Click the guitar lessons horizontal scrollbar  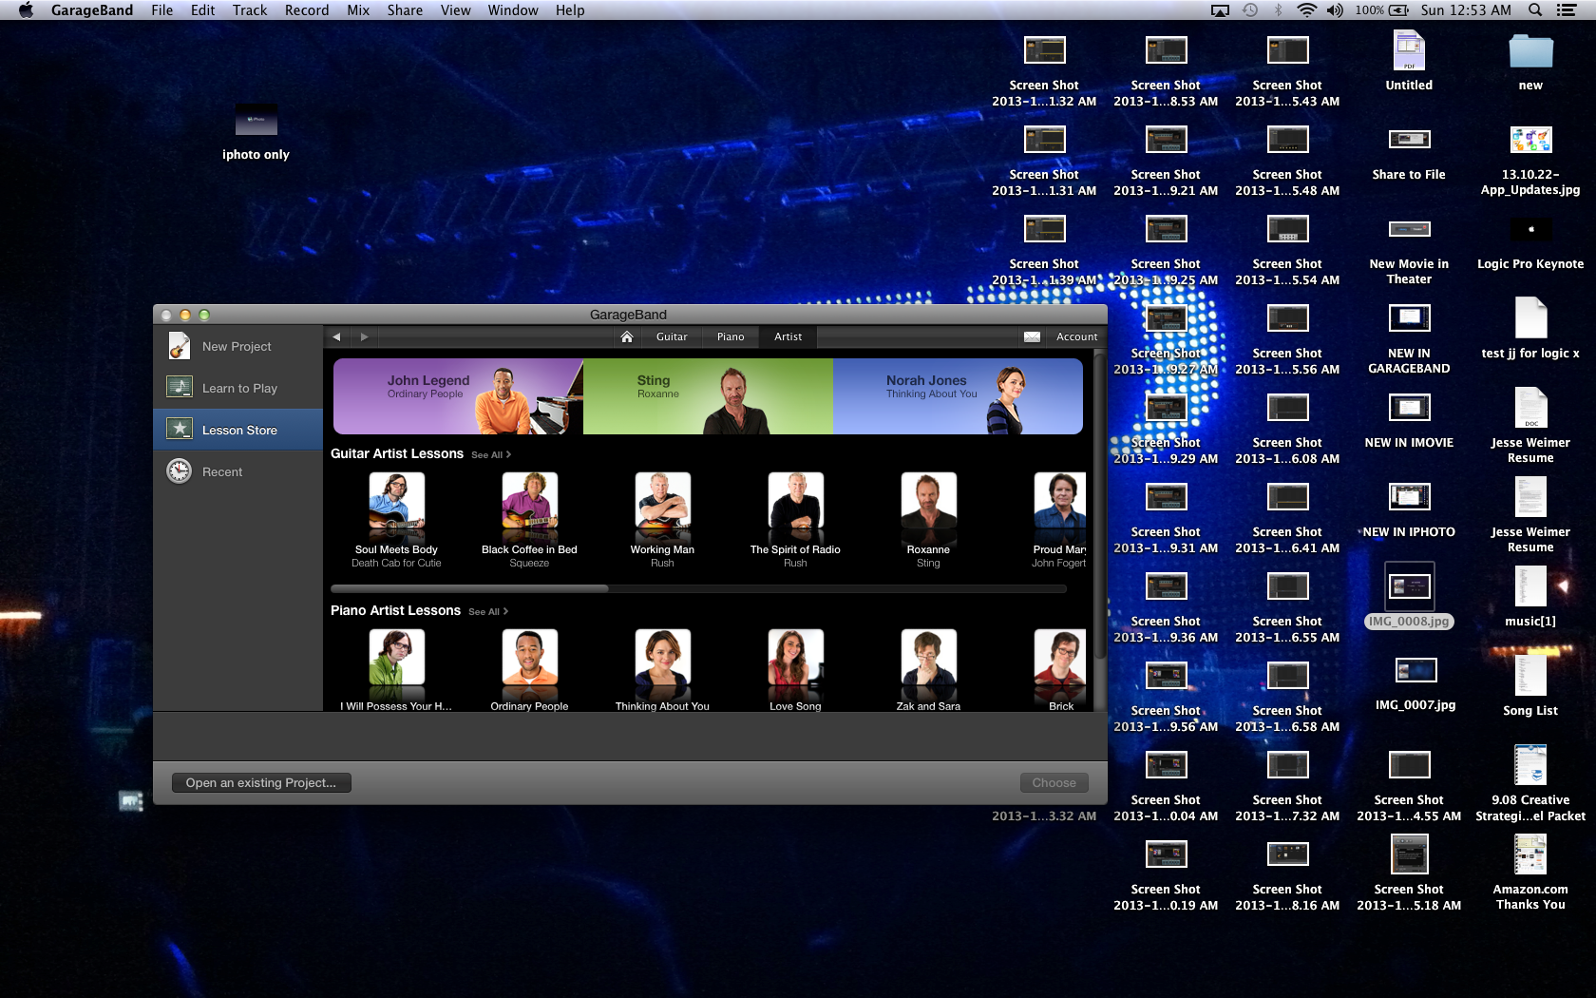(x=470, y=588)
